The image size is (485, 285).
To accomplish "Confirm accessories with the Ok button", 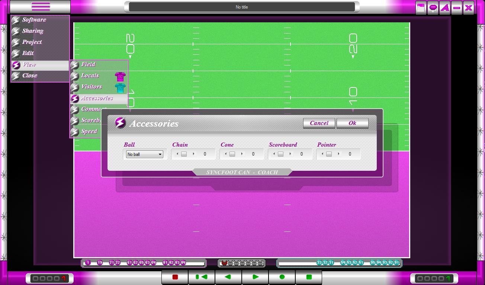I will 352,123.
